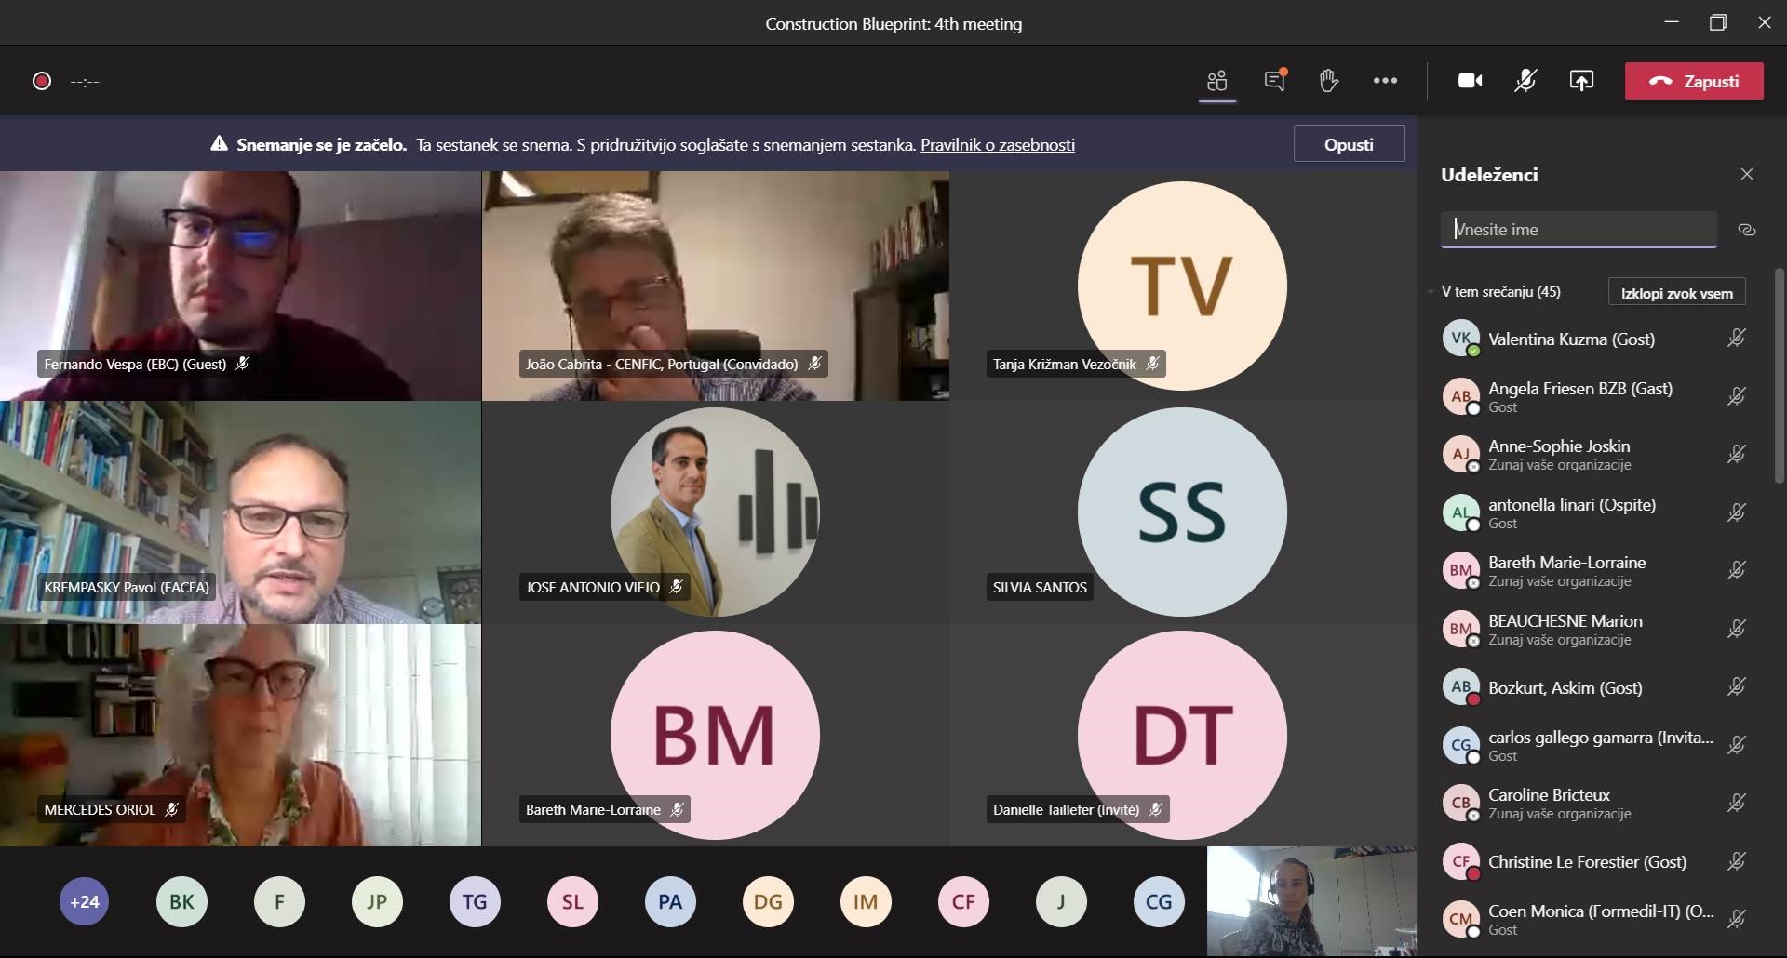Open the show participants icon
Viewport: 1787px width, 958px height.
click(x=1217, y=81)
